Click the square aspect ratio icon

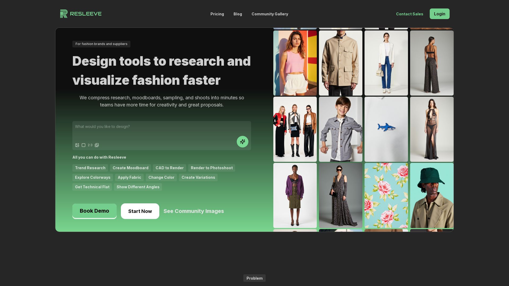click(x=84, y=145)
